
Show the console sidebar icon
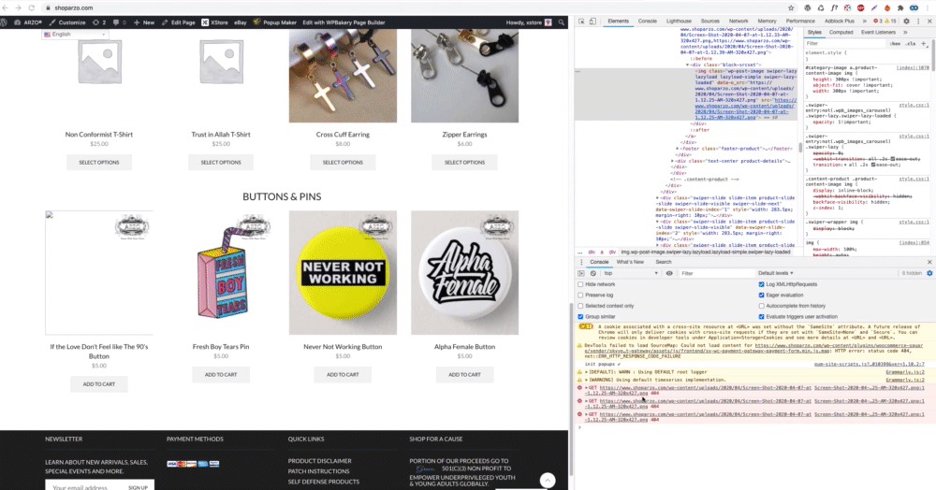pos(581,273)
